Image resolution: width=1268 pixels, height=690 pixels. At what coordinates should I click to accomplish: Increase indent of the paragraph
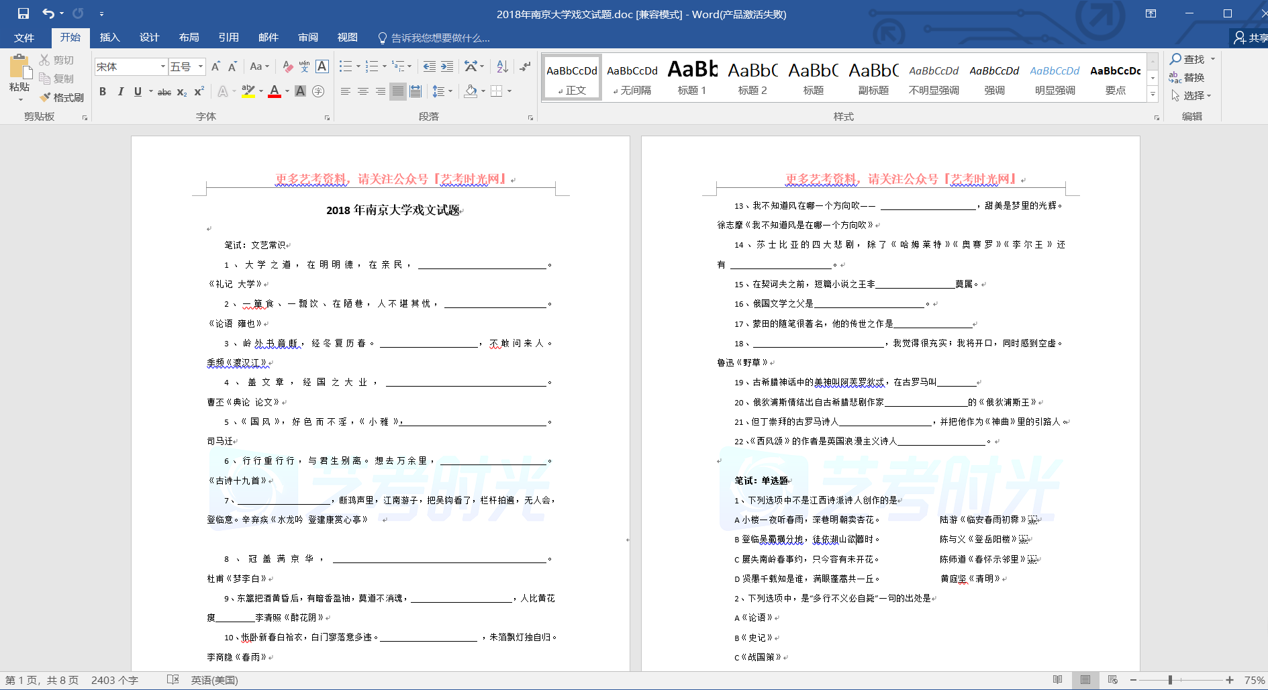(447, 66)
